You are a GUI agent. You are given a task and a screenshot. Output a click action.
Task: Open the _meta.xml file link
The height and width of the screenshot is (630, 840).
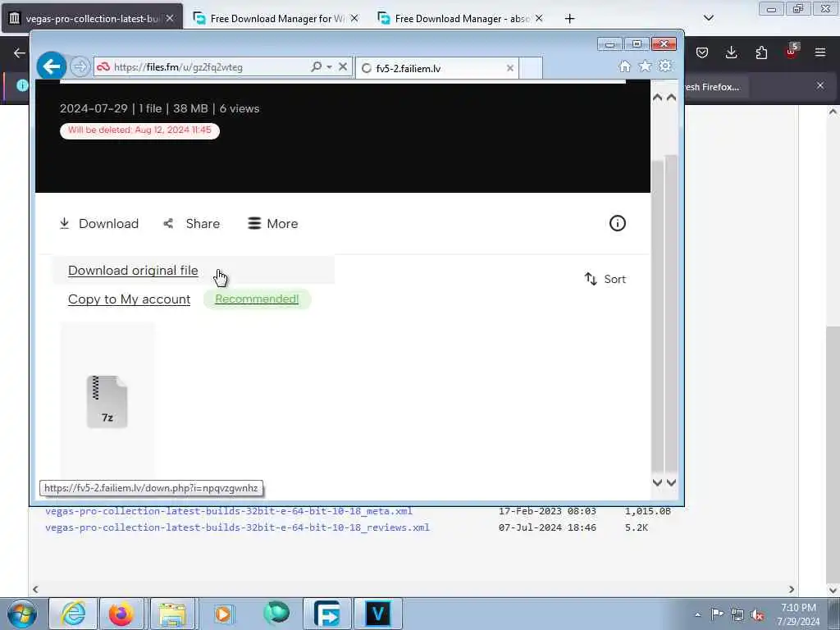(x=229, y=511)
